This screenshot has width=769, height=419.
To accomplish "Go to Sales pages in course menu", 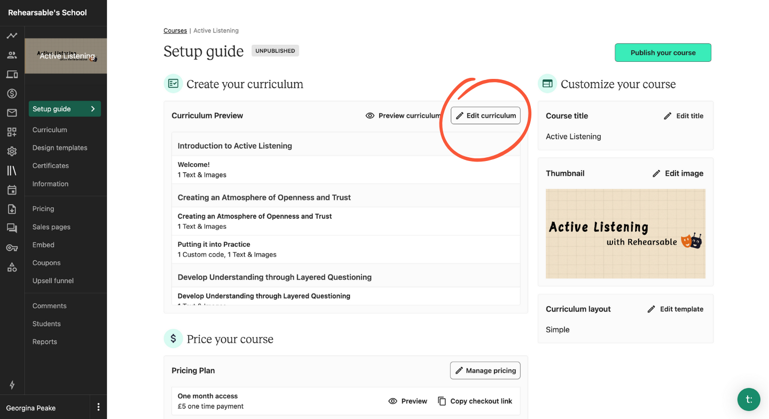I will (51, 227).
